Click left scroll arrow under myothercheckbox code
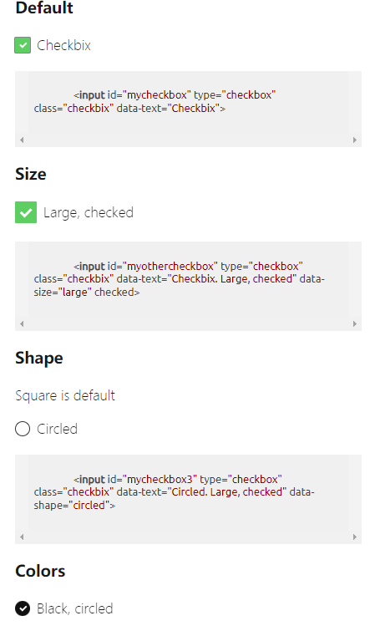Screen dimensions: 375x631 (22, 324)
